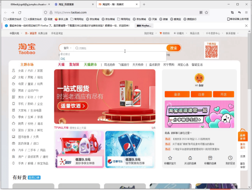Focus the Taobao search input field
This screenshot has height=190, width=252.
(x=120, y=48)
